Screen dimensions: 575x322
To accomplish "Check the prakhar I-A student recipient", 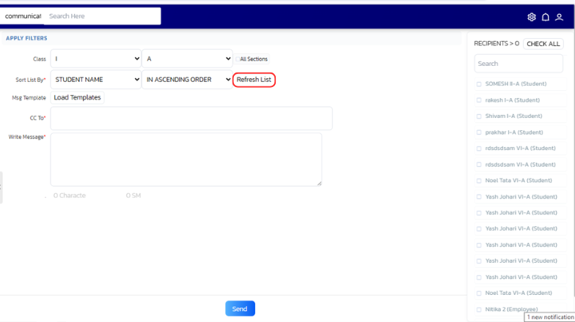I will [479, 132].
